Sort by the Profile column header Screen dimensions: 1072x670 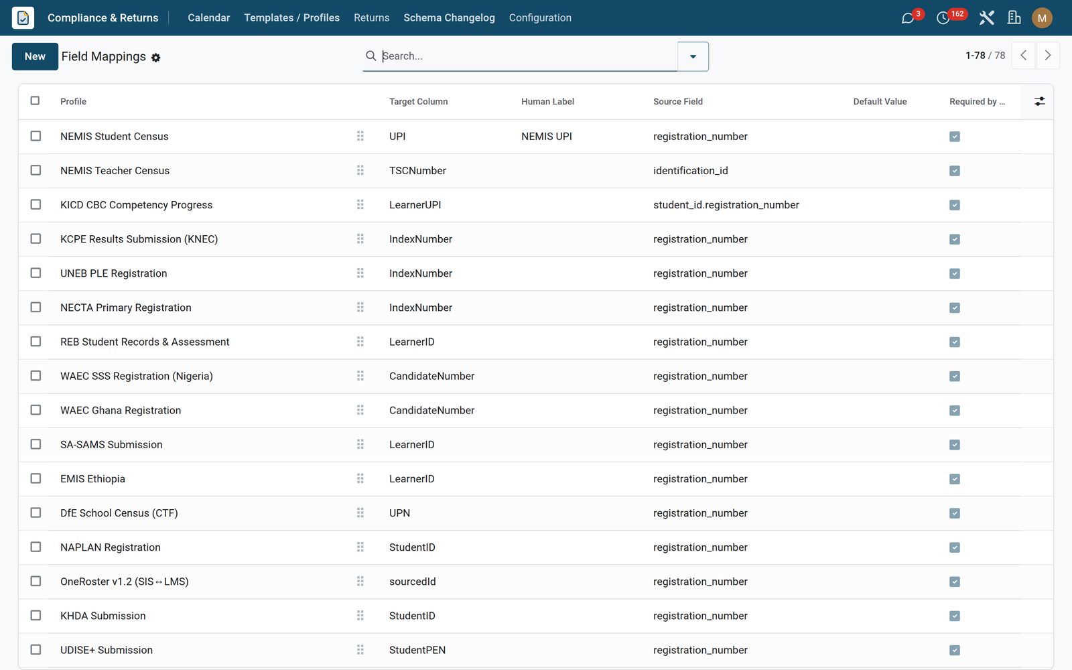pyautogui.click(x=73, y=102)
